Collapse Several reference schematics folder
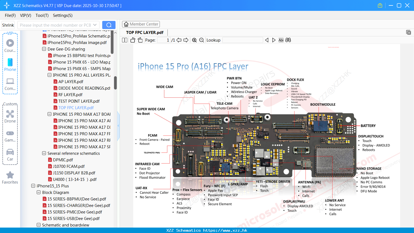The height and width of the screenshot is (233, 414). tap(44, 153)
